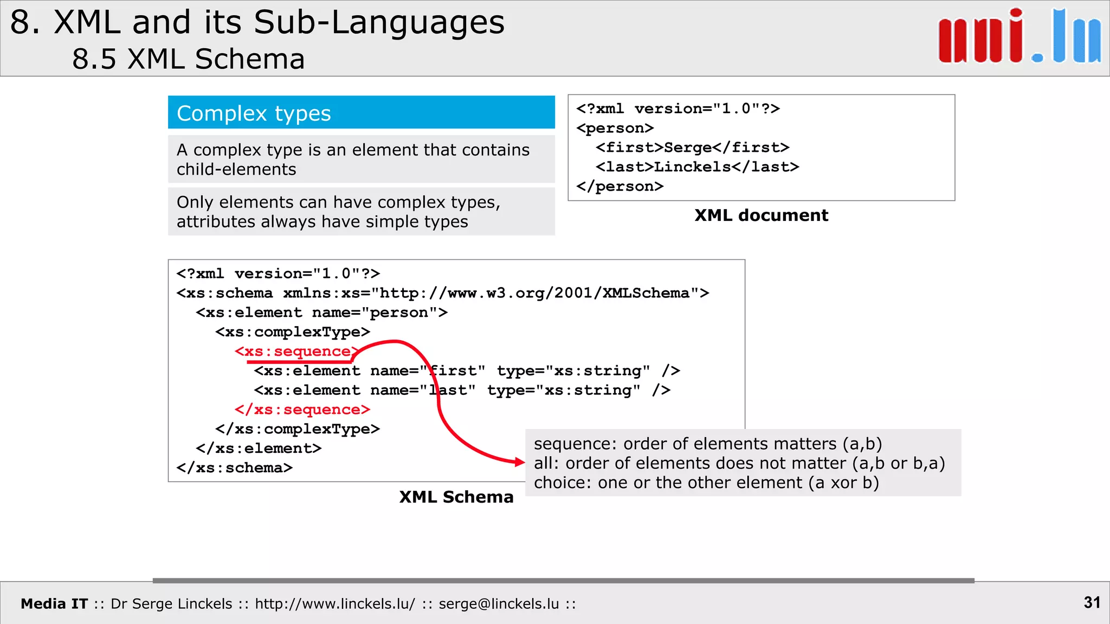Click the <?xml version line in XML document box

tap(678, 109)
